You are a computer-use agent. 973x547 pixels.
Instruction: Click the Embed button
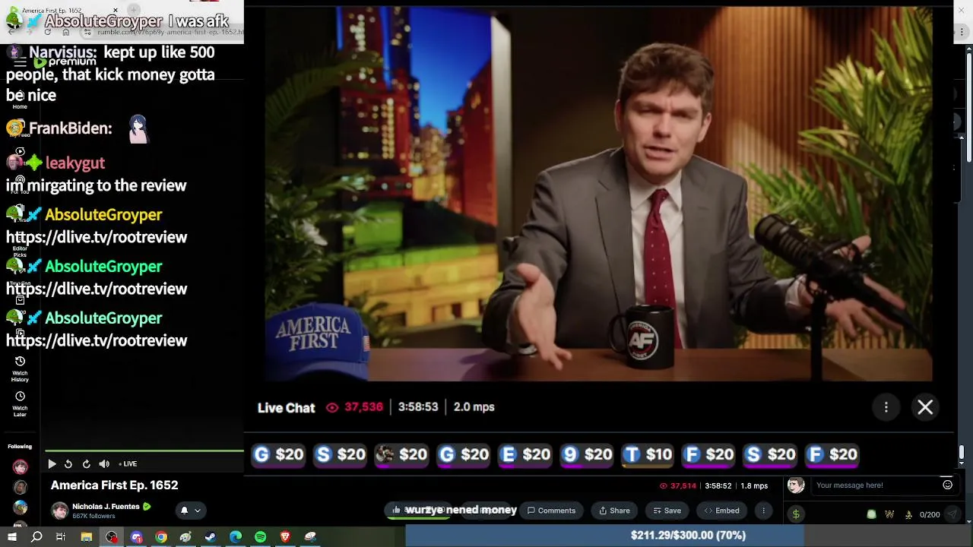(721, 511)
